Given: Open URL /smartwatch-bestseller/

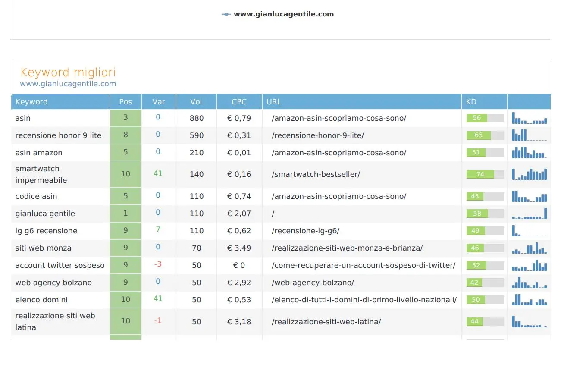Looking at the screenshot, I should click(316, 174).
